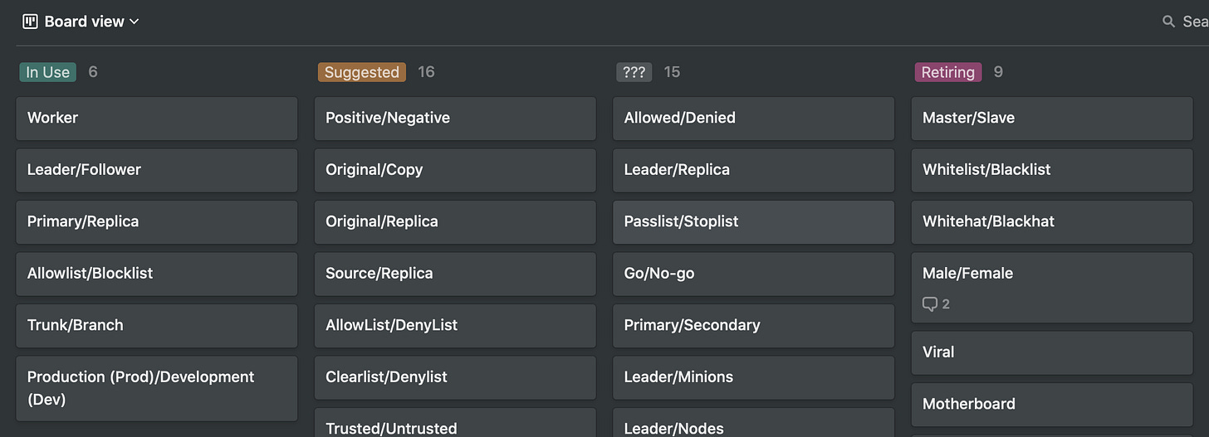Click the orange Suggested column label
Image resolution: width=1209 pixels, height=437 pixels.
[362, 72]
